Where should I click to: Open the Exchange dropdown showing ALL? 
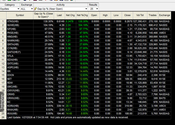click(26, 9)
